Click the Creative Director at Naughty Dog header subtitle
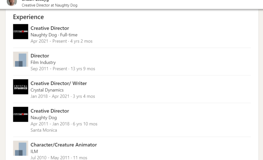263x160 pixels. point(50,5)
